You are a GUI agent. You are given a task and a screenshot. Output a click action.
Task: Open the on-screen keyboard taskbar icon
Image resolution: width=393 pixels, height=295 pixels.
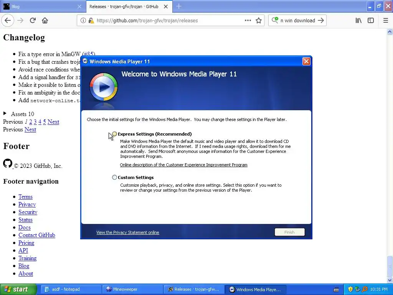pos(336,290)
